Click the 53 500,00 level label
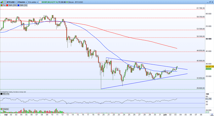The image size is (214, 116). (201, 29)
